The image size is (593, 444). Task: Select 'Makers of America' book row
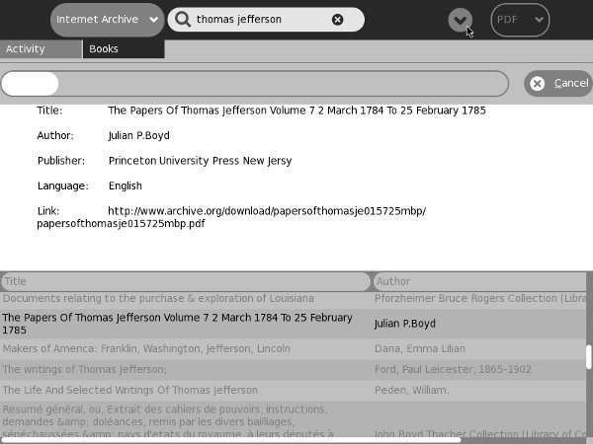coord(146,348)
